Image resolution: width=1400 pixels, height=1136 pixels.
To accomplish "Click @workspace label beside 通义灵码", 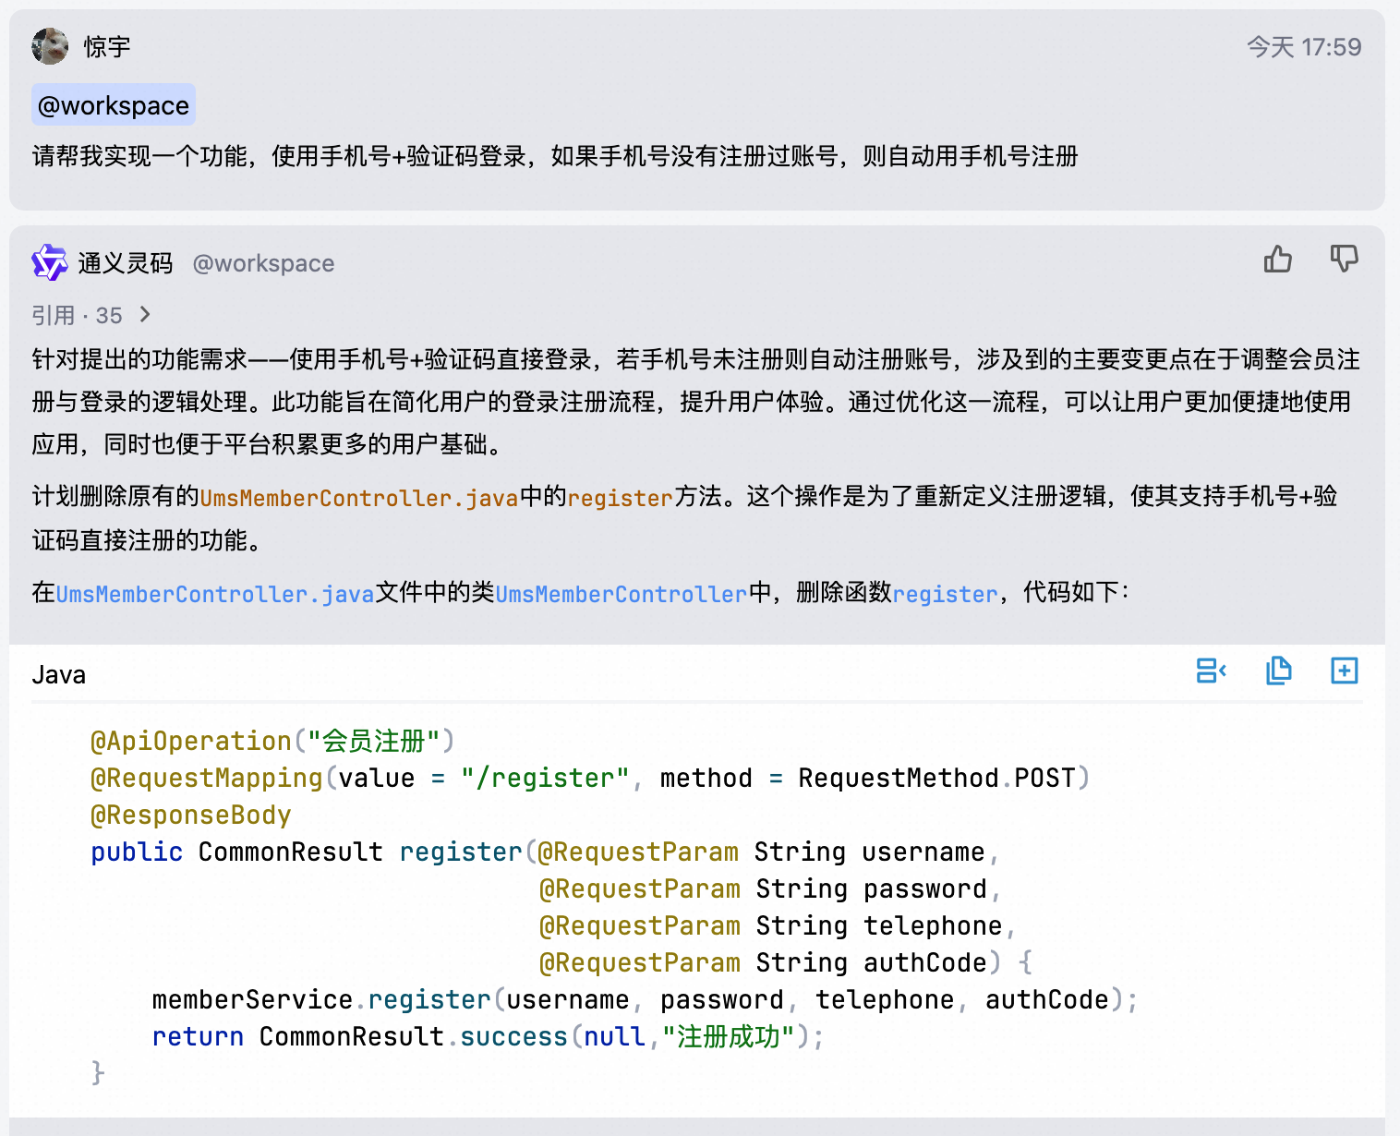I will pyautogui.click(x=263, y=264).
